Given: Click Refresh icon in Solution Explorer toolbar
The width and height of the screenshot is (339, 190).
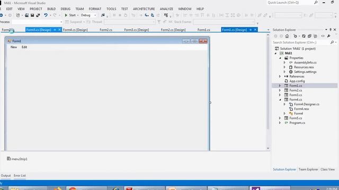Looking at the screenshot, I should pos(304,36).
